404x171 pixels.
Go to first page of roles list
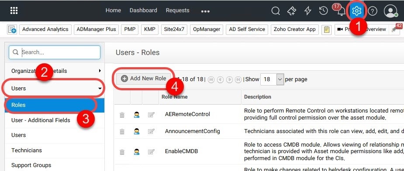pos(211,79)
